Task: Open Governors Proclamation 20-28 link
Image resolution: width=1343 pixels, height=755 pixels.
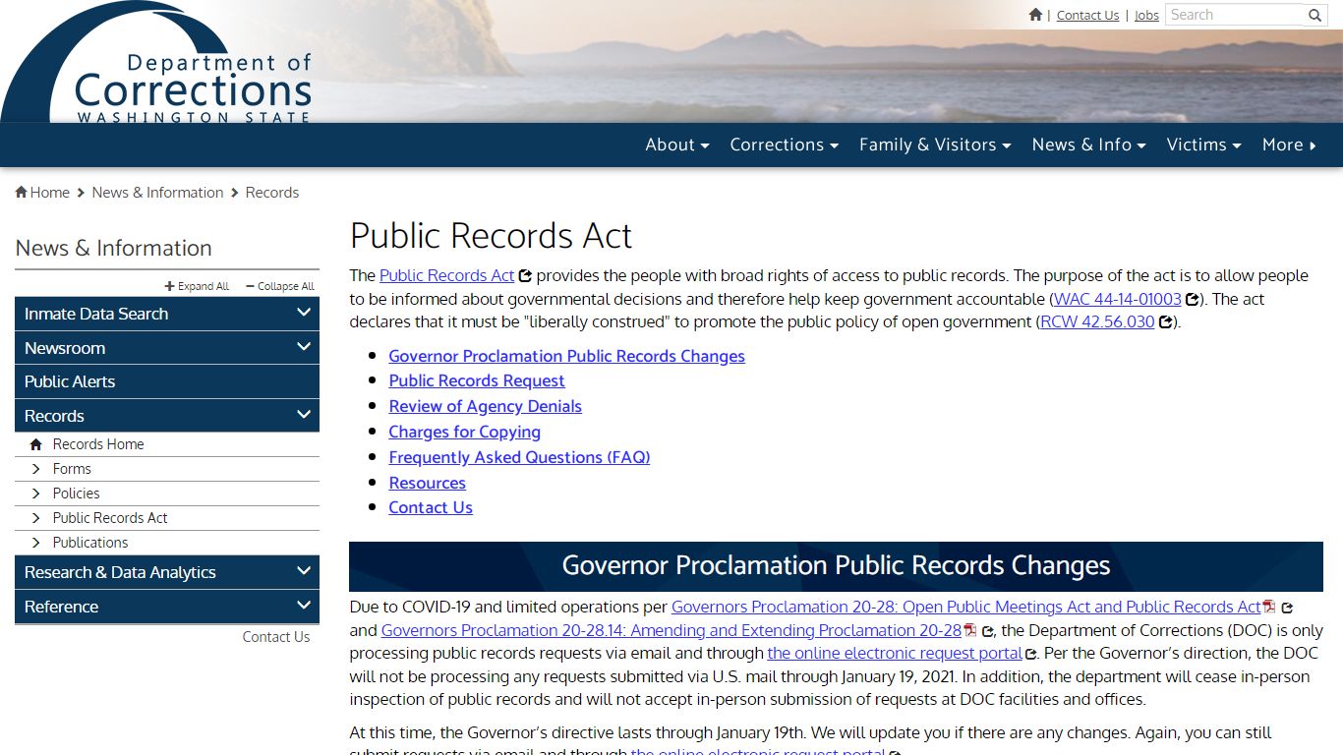Action: click(965, 608)
